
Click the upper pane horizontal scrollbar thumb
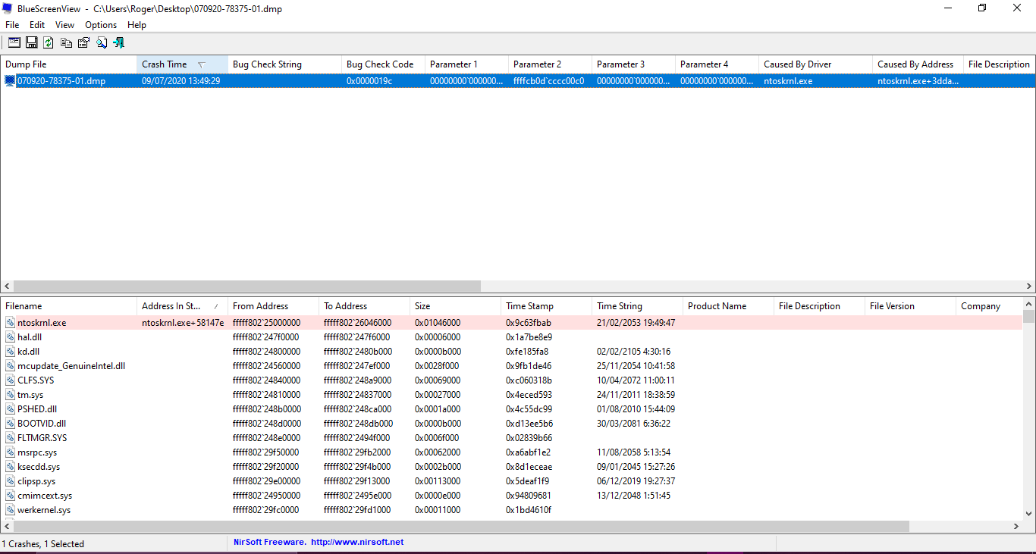click(247, 286)
